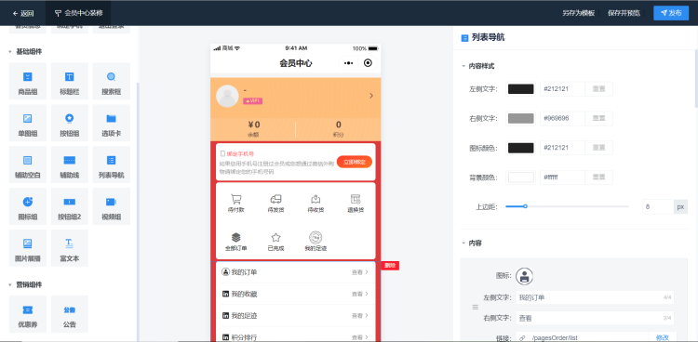Click the 已完成 star icon in preview
Screen dimensions: 698x342
[276, 237]
